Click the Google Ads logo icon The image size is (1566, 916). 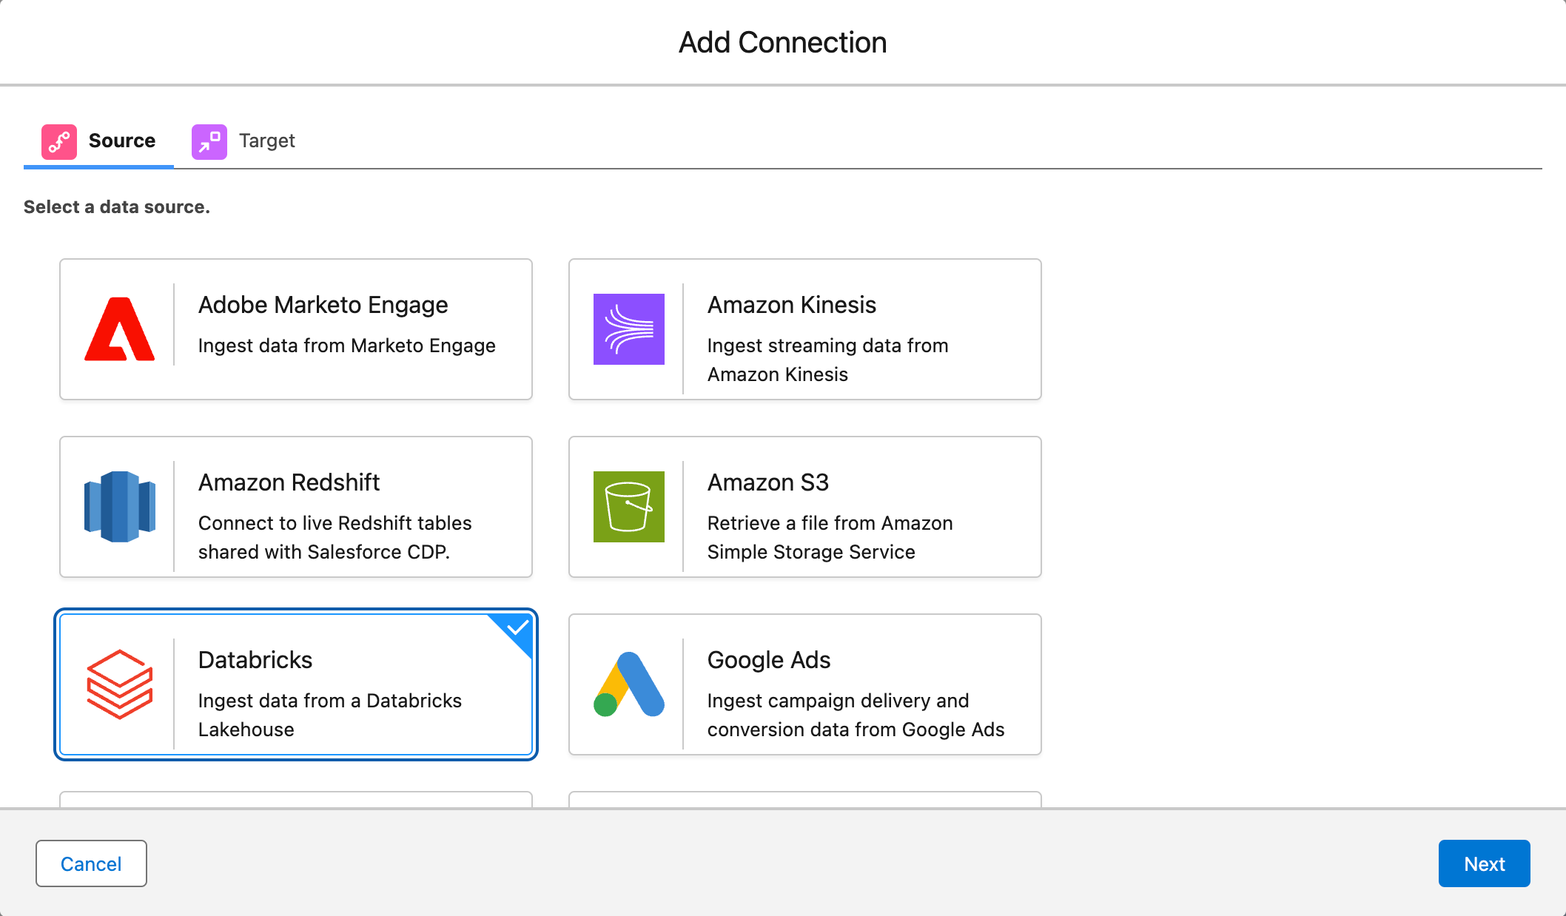[629, 684]
